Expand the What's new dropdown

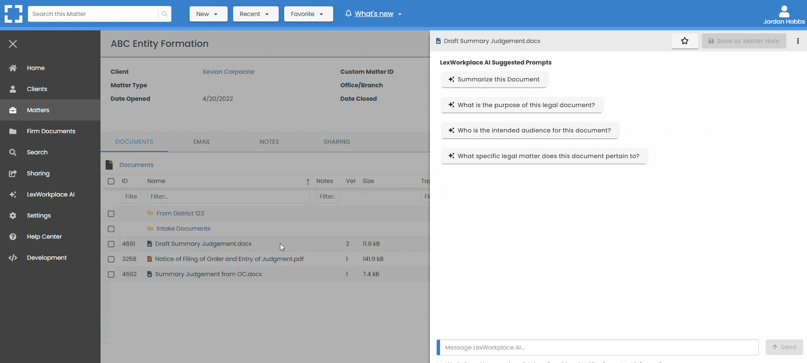tap(399, 14)
